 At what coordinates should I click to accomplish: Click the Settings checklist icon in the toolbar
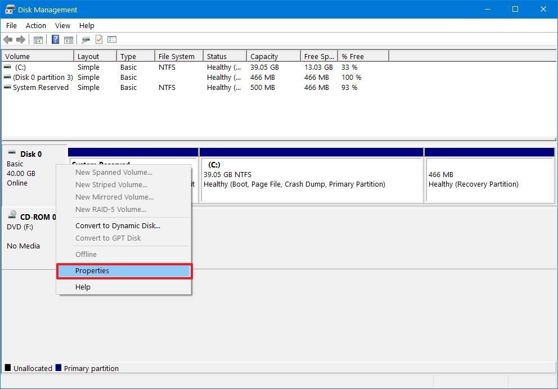pyautogui.click(x=112, y=40)
